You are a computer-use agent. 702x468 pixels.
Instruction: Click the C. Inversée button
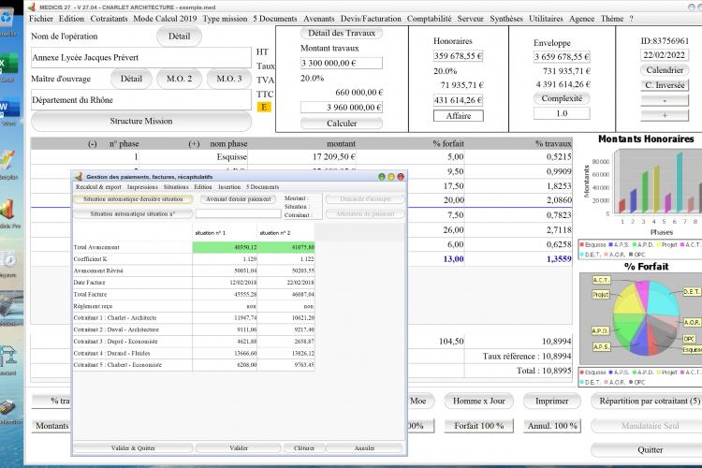[x=665, y=85]
